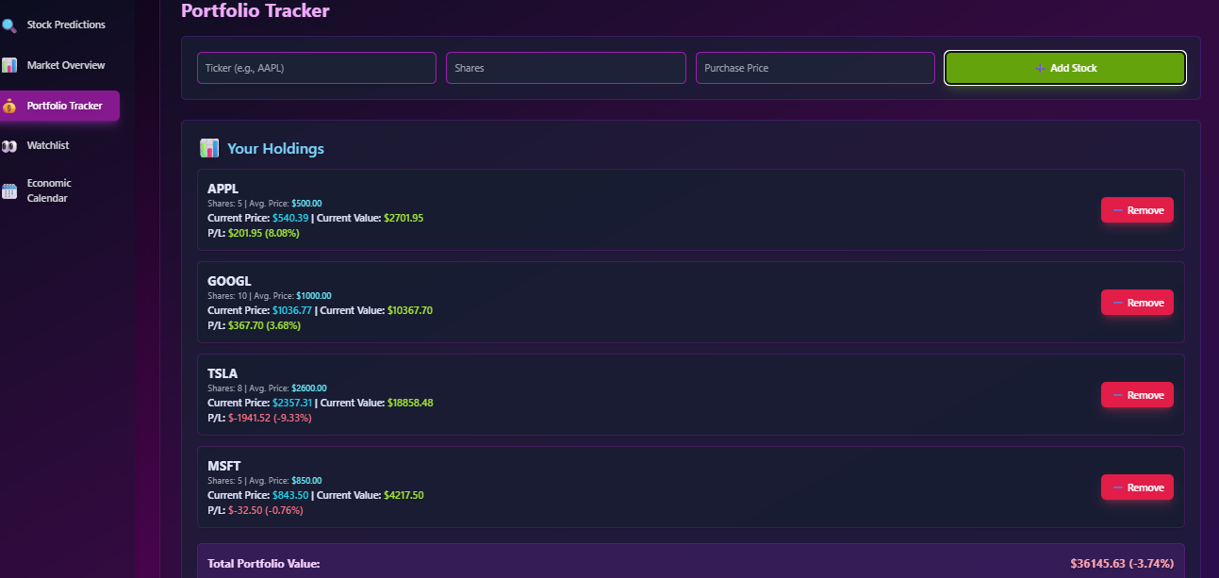This screenshot has height=578, width=1219.
Task: Click the Total Portfolio Value bar
Action: (x=690, y=562)
